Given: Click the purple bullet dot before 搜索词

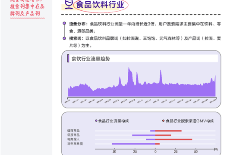Looking at the screenshot, I should tap(64, 38).
